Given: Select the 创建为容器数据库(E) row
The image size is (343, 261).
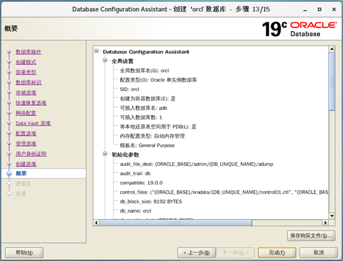Looking at the screenshot, I should (147, 99).
